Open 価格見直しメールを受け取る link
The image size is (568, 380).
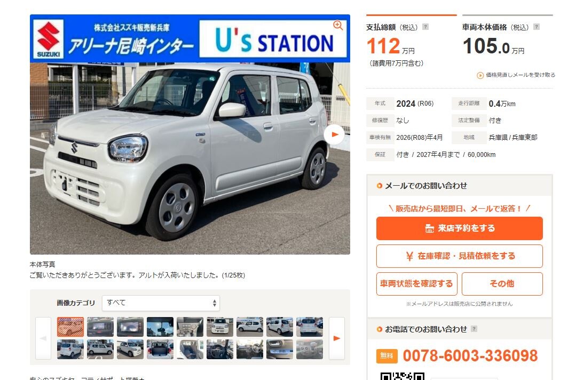tap(520, 75)
